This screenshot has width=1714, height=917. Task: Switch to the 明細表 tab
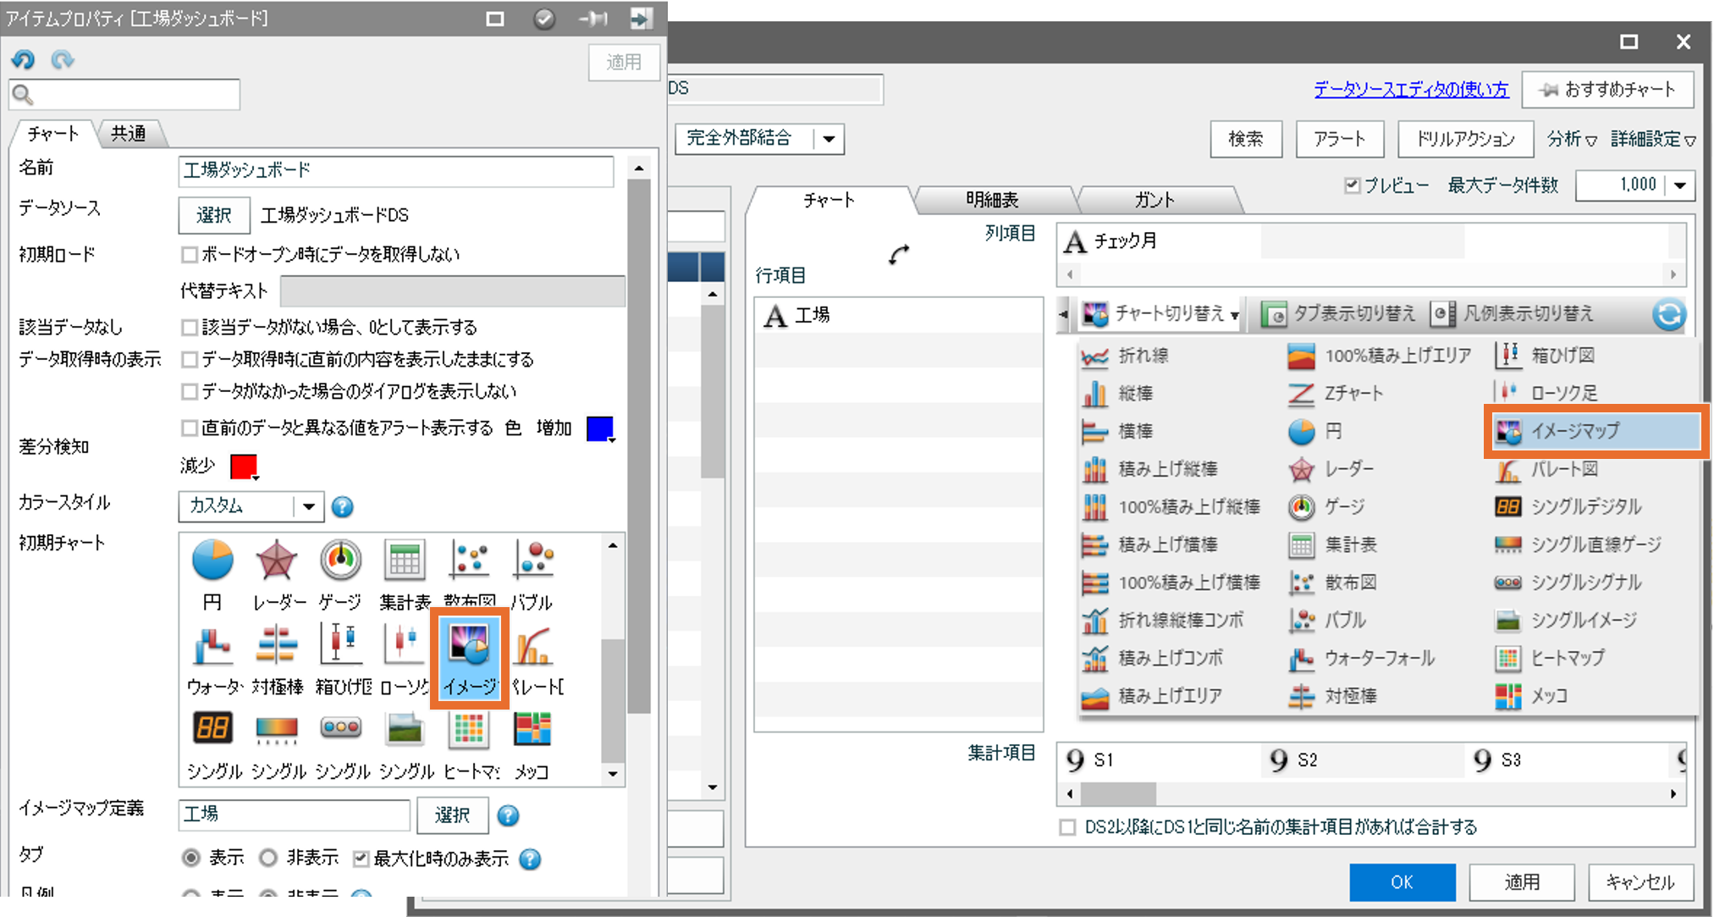(993, 200)
